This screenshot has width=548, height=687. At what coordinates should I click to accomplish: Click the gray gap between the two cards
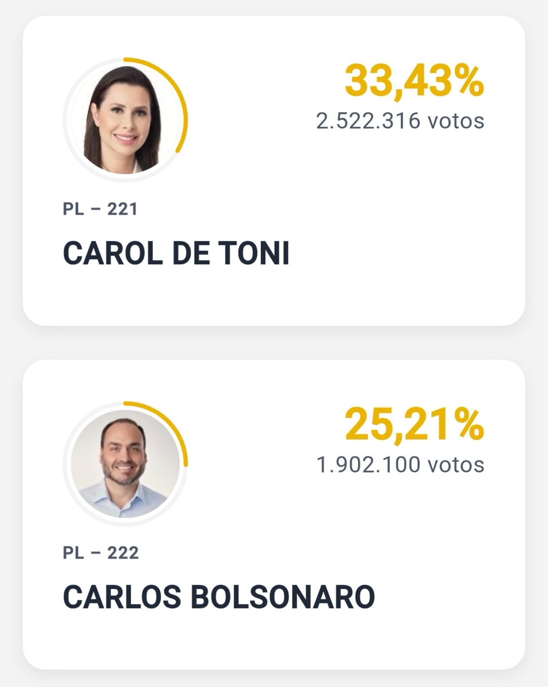[x=274, y=343]
